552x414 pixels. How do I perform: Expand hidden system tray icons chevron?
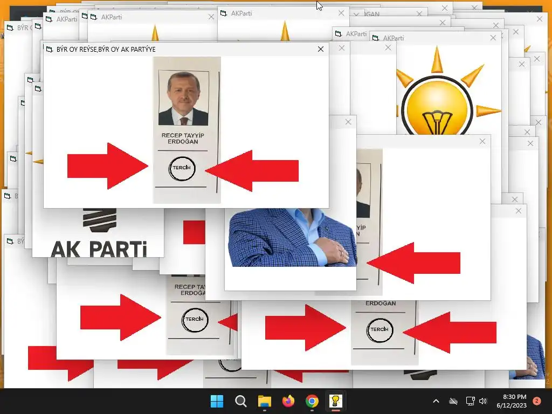436,401
